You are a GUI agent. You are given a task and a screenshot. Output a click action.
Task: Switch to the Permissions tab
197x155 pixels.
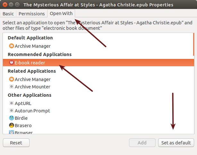pos(32,14)
